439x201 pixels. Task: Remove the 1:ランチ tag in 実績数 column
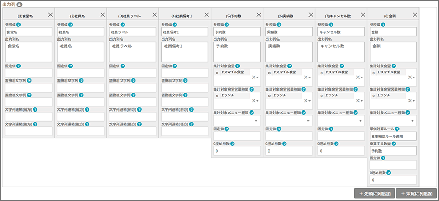(x=270, y=96)
